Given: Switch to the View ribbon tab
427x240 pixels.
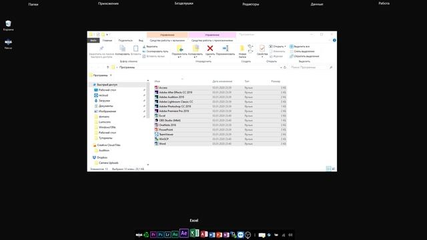Looking at the screenshot, I should tap(141, 40).
